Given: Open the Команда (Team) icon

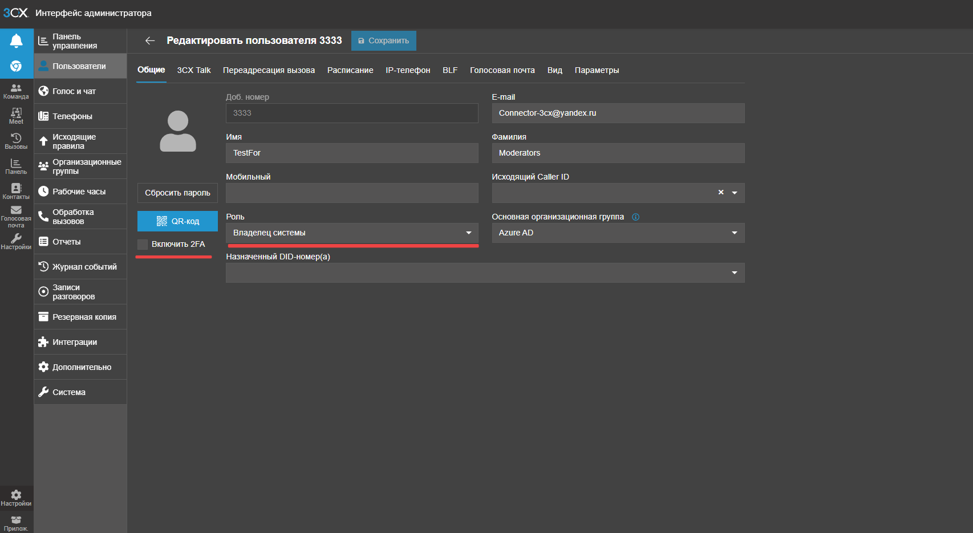Looking at the screenshot, I should pos(16,91).
